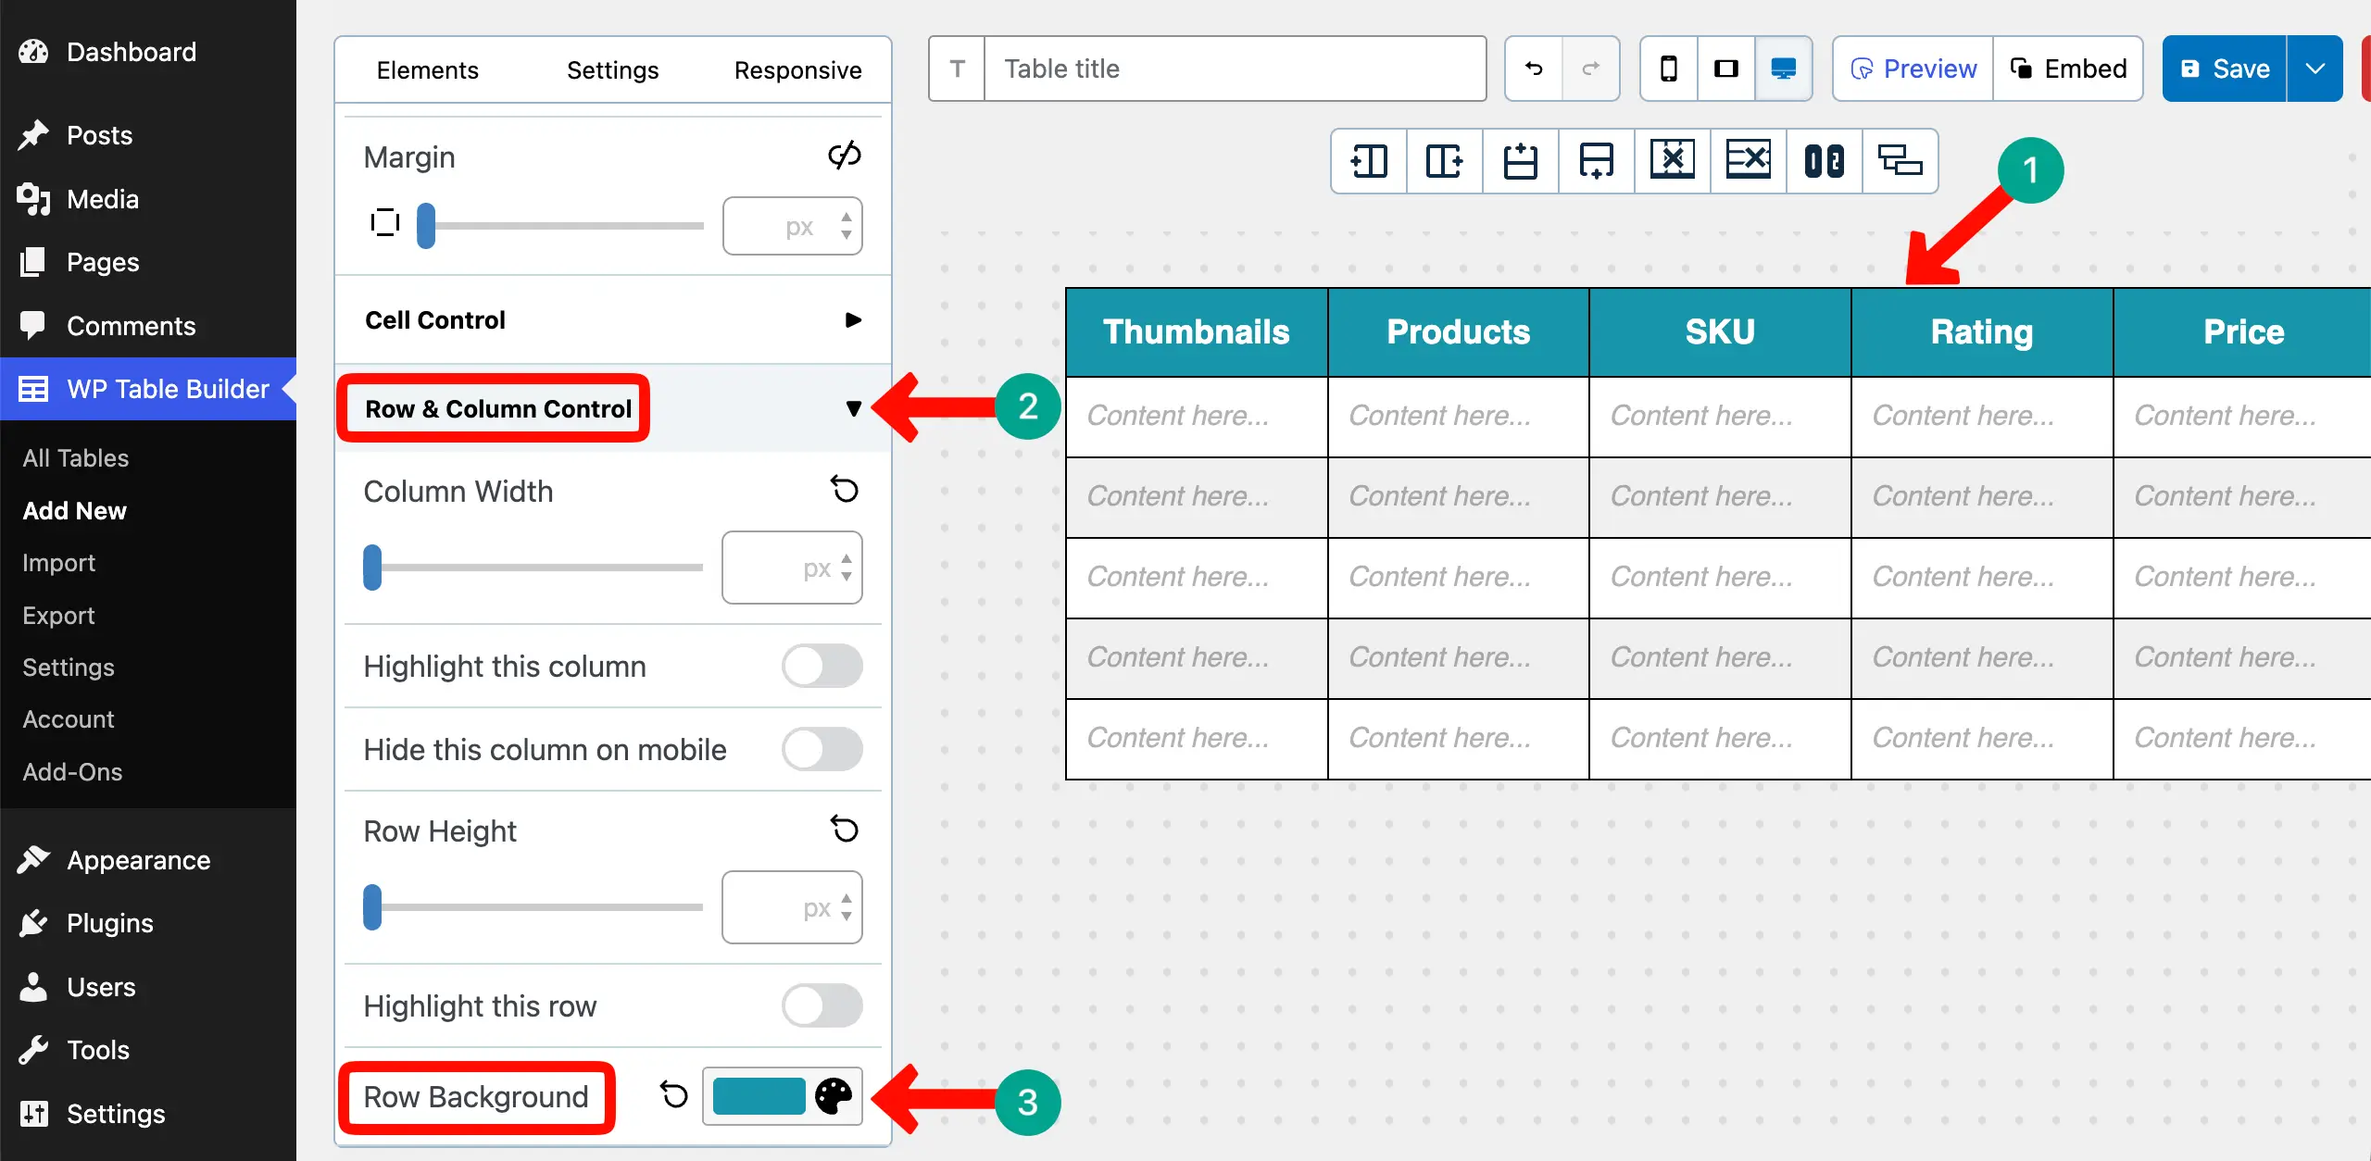The width and height of the screenshot is (2371, 1161).
Task: Open the Responsive tab
Action: pyautogui.click(x=797, y=70)
